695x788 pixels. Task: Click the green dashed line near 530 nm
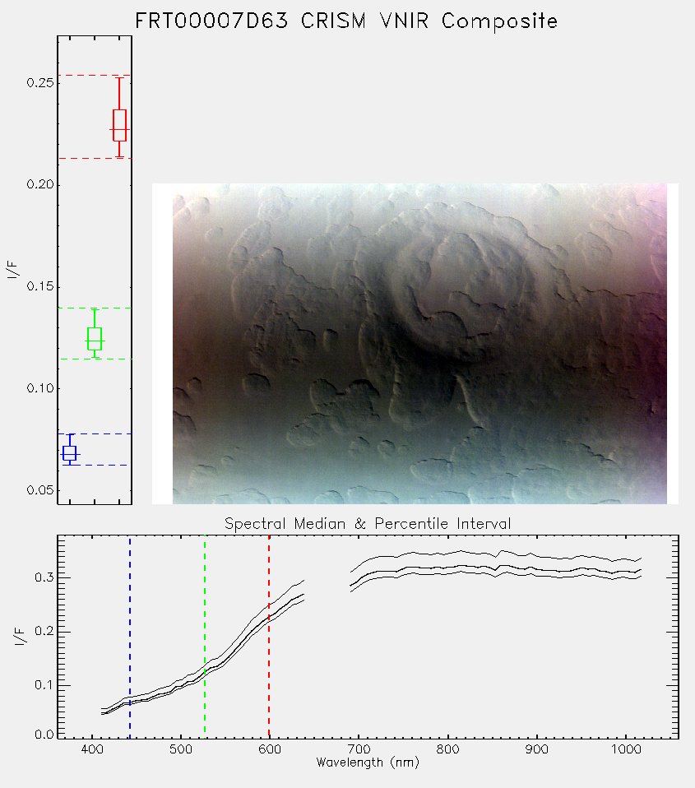205,637
